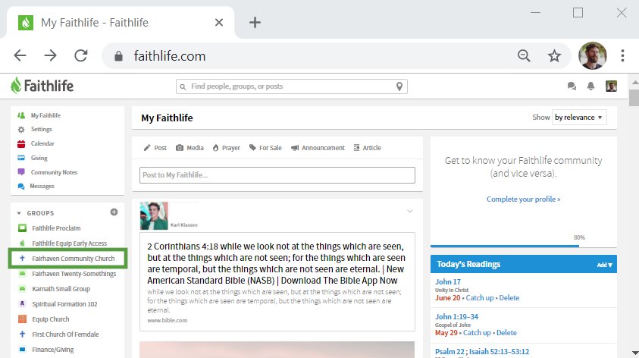Click the My Faithlife people icon

pyautogui.click(x=21, y=115)
